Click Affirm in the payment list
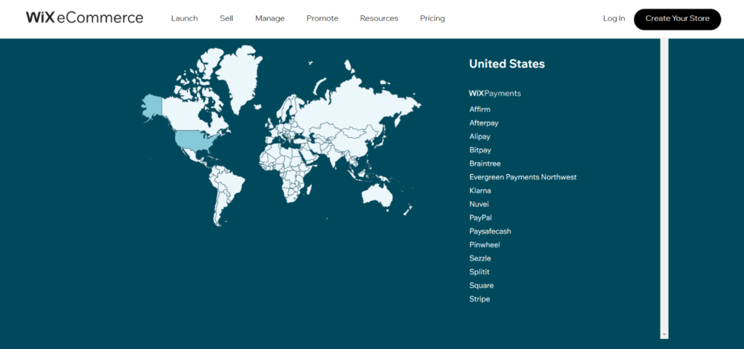 pyautogui.click(x=480, y=110)
